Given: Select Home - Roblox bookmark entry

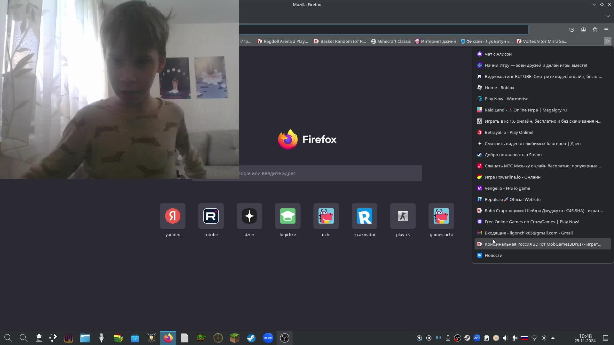Looking at the screenshot, I should pyautogui.click(x=499, y=88).
